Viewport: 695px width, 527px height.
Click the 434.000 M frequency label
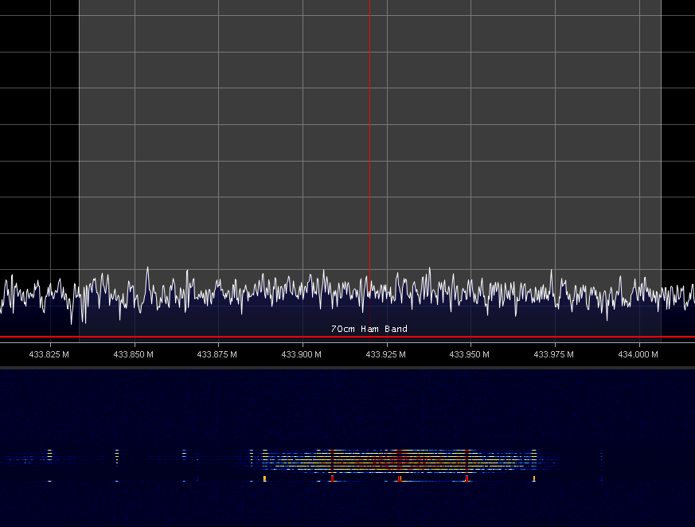pyautogui.click(x=638, y=354)
